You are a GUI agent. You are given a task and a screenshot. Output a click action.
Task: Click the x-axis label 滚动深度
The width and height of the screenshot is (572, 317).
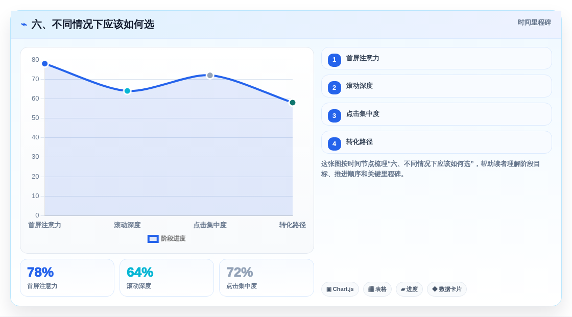tap(127, 225)
